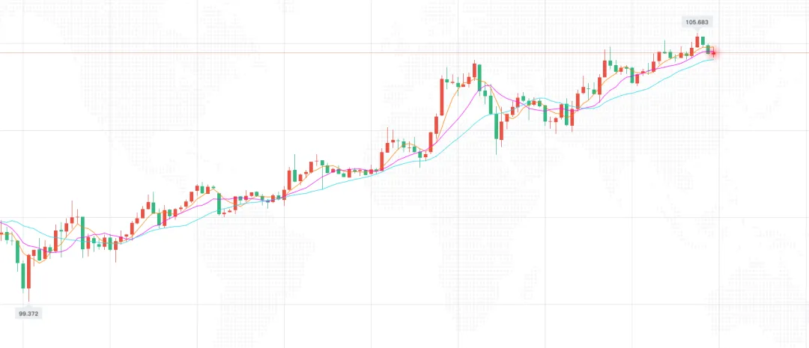Click the 105.683 high price label
The width and height of the screenshot is (809, 348).
click(697, 22)
